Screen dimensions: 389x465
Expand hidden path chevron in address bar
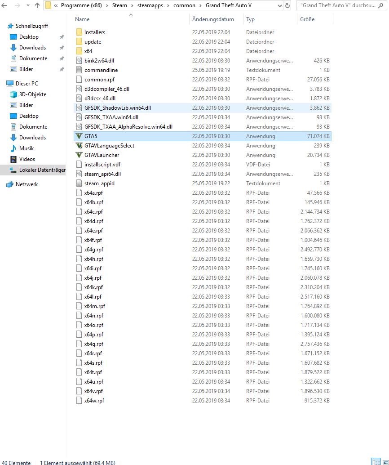point(56,5)
